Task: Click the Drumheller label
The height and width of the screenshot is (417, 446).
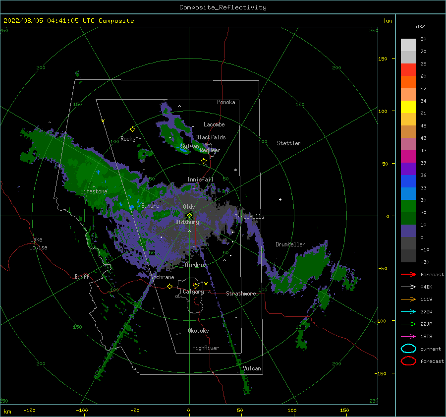Action: point(290,244)
